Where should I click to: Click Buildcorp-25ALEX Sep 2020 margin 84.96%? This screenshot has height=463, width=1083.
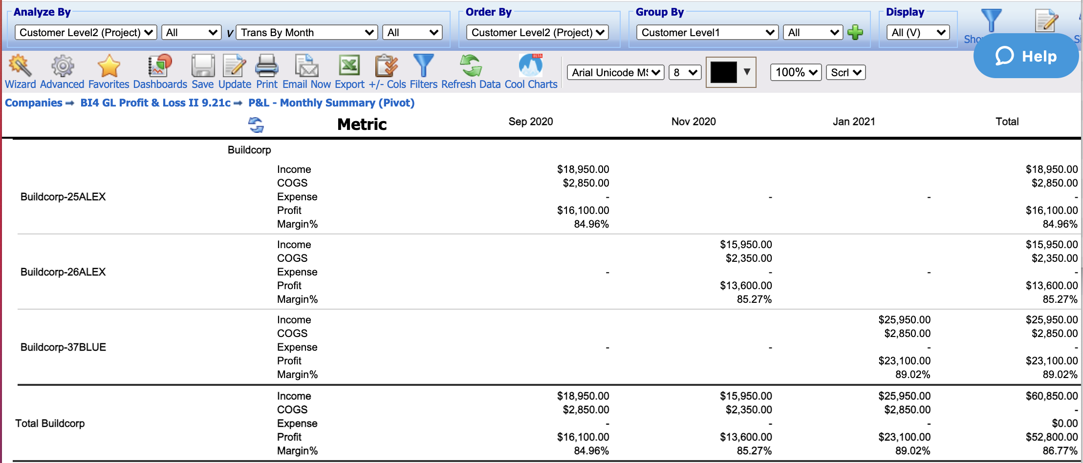coord(591,224)
